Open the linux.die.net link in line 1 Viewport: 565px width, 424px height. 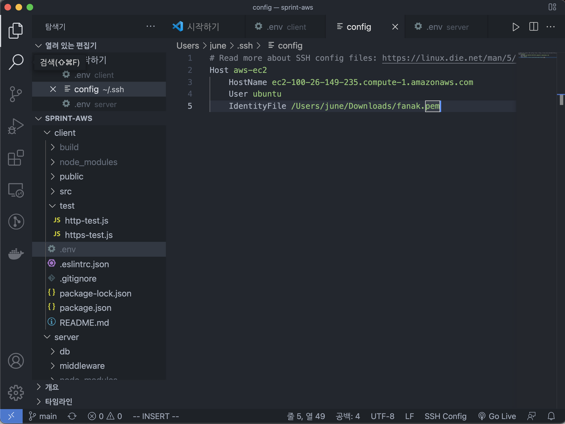(449, 58)
